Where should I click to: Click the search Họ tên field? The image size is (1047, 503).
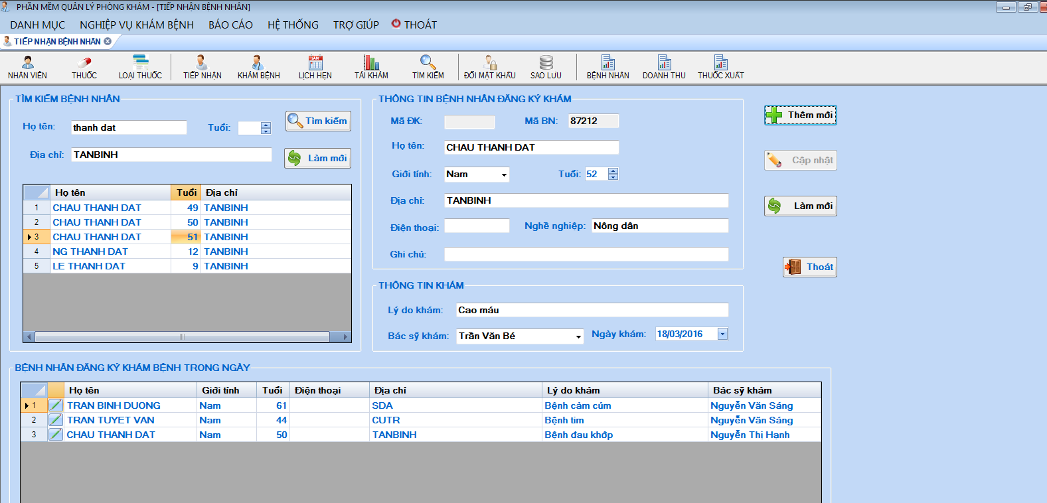pos(129,127)
